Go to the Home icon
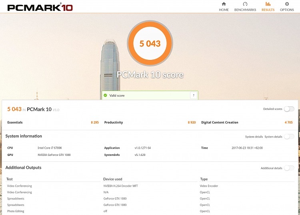 click(x=224, y=4)
